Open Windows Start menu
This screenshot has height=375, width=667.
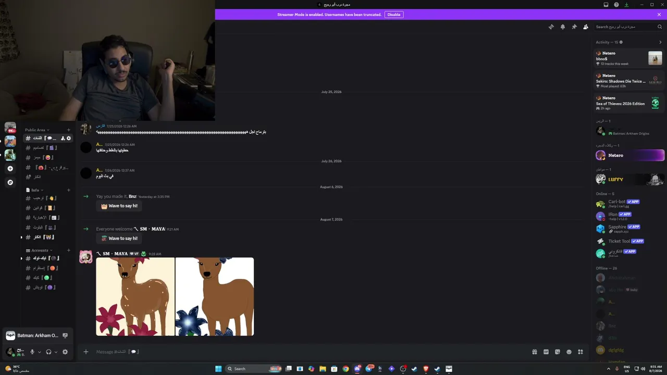tap(218, 369)
